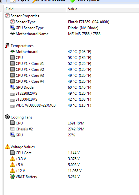Select the Motherboard Name row label
Screen dimensions: 139x195
32,34
